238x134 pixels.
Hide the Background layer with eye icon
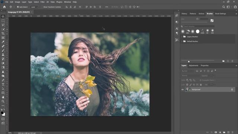(x=183, y=90)
